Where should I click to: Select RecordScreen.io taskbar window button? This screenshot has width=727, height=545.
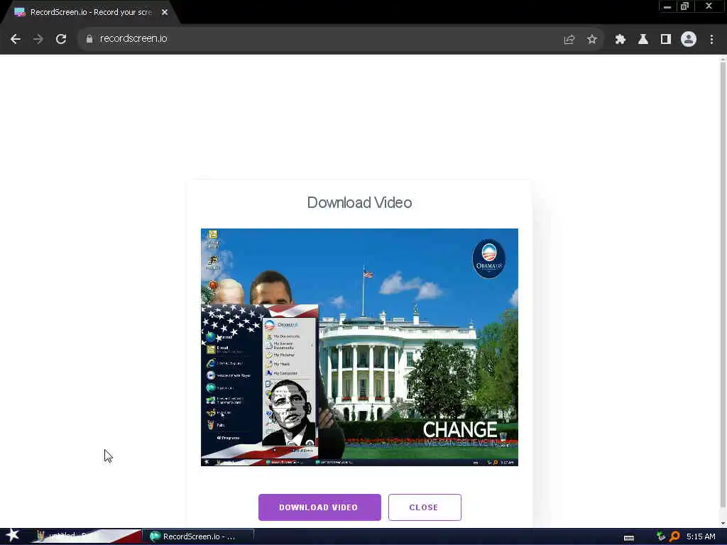pyautogui.click(x=198, y=536)
